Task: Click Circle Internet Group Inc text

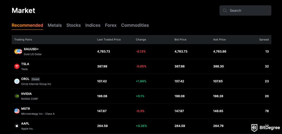Action: pyautogui.click(x=36, y=84)
